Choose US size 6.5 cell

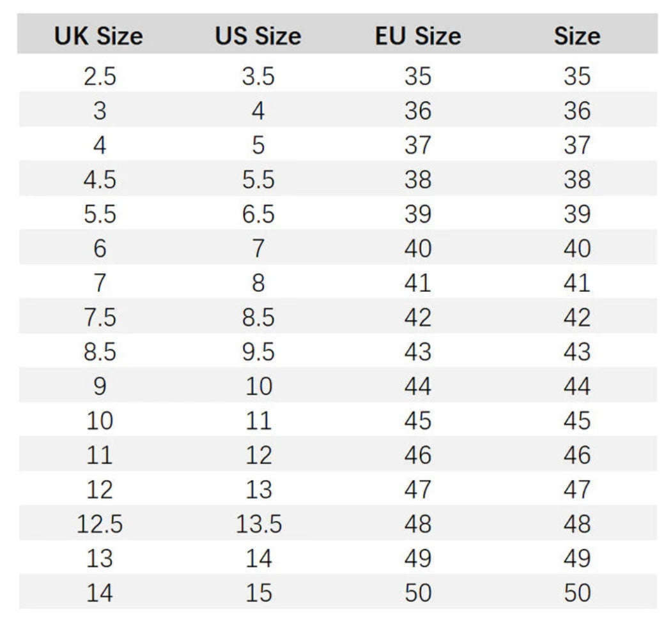(x=258, y=215)
